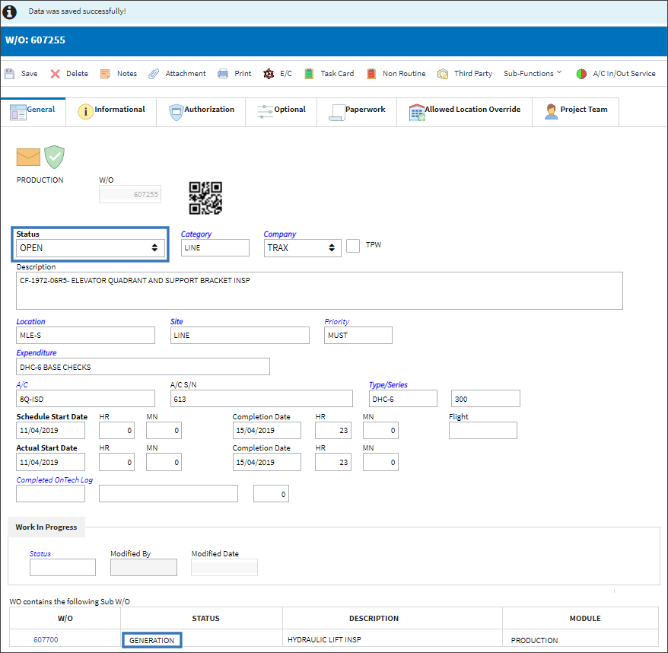Click the W/O column header
This screenshot has height=653, width=668.
coord(65,619)
